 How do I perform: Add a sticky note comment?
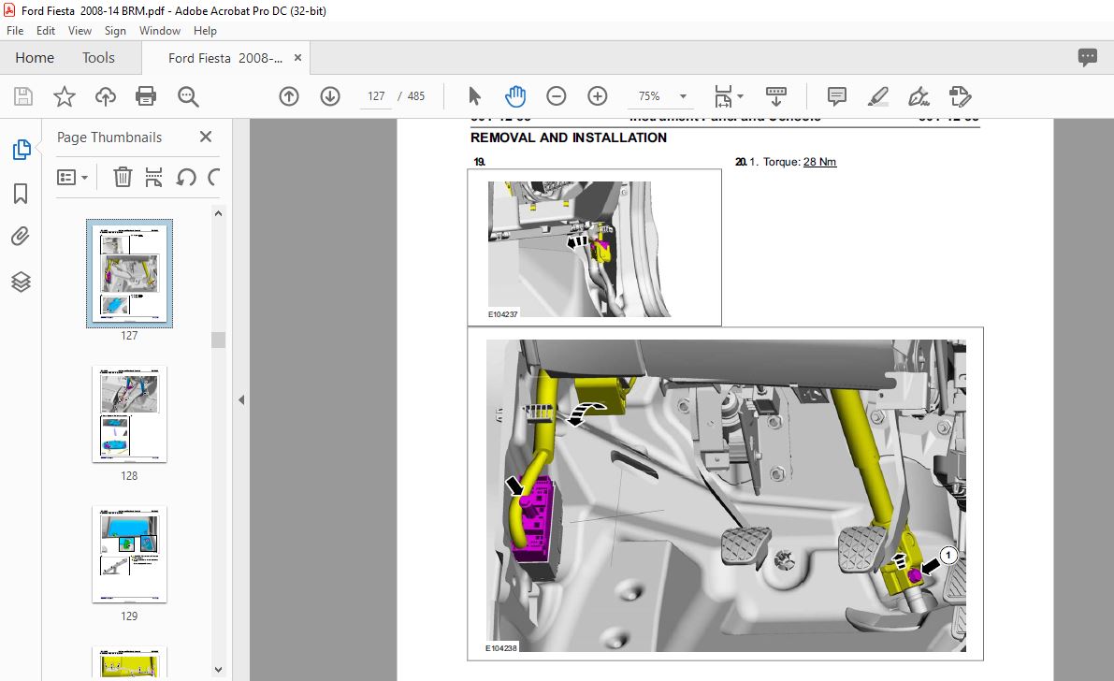(837, 96)
